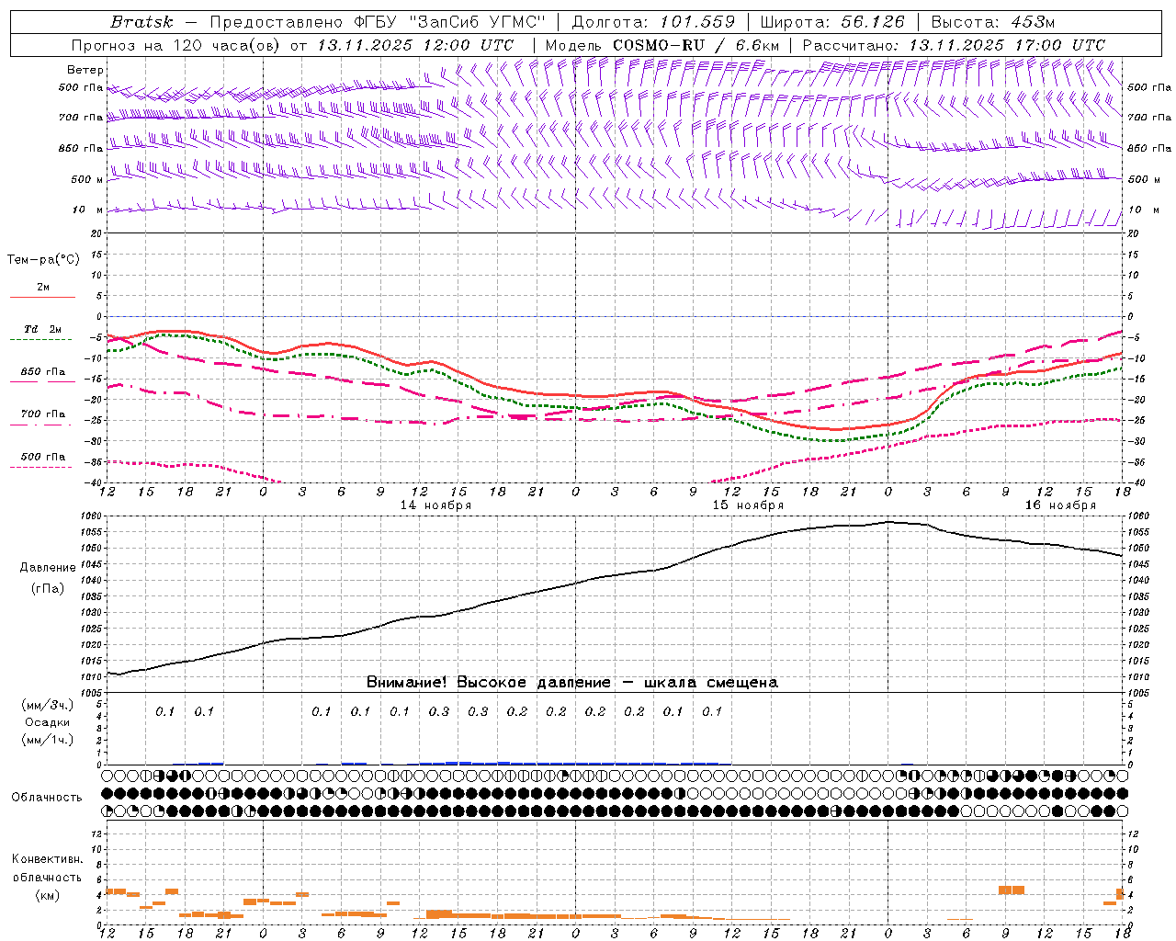This screenshot has height=941, width=1176.
Task: Click the "(мм/1ч.)" precipitation unit label
Action: [x=48, y=740]
